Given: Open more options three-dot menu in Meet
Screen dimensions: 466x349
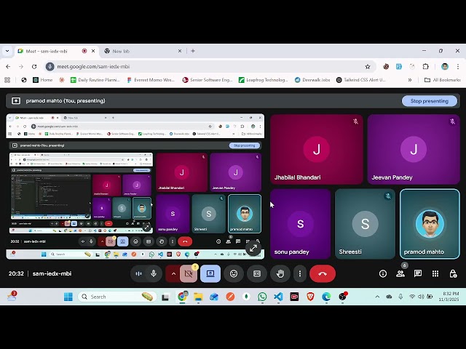Looking at the screenshot, I should click(x=300, y=273).
